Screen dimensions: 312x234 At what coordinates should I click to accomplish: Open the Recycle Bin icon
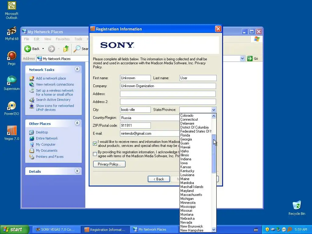point(297,208)
